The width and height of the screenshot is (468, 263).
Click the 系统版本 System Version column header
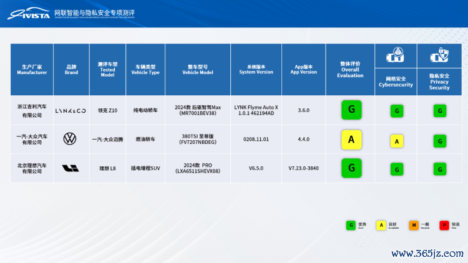[256, 69]
